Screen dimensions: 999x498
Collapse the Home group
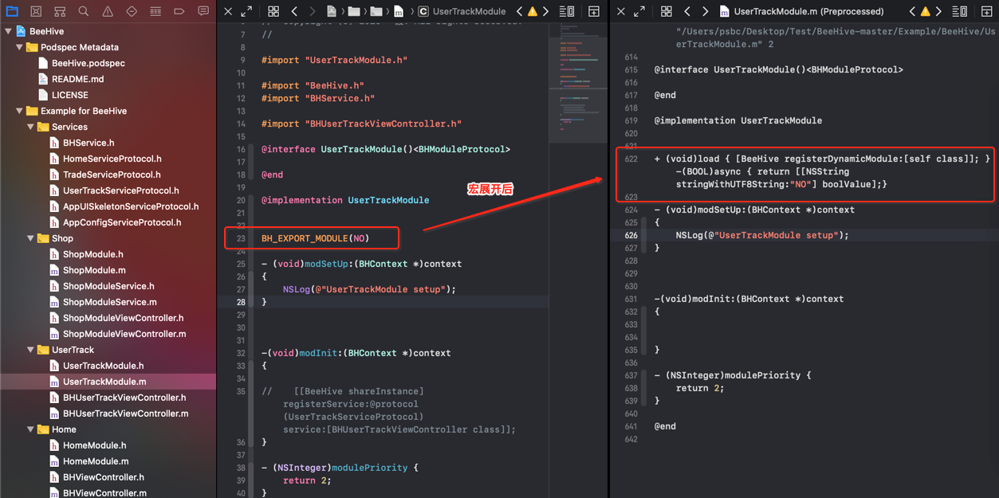(x=30, y=429)
